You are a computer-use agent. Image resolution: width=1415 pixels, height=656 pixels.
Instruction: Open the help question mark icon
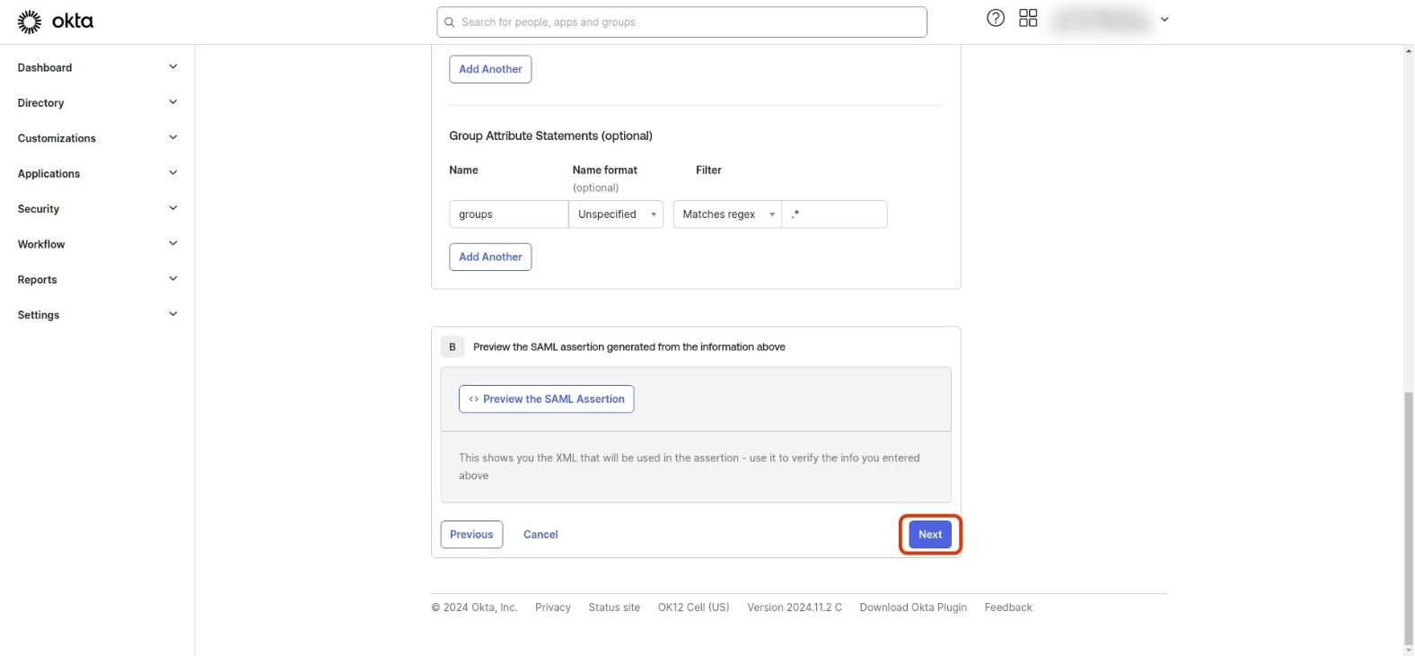[x=996, y=18]
